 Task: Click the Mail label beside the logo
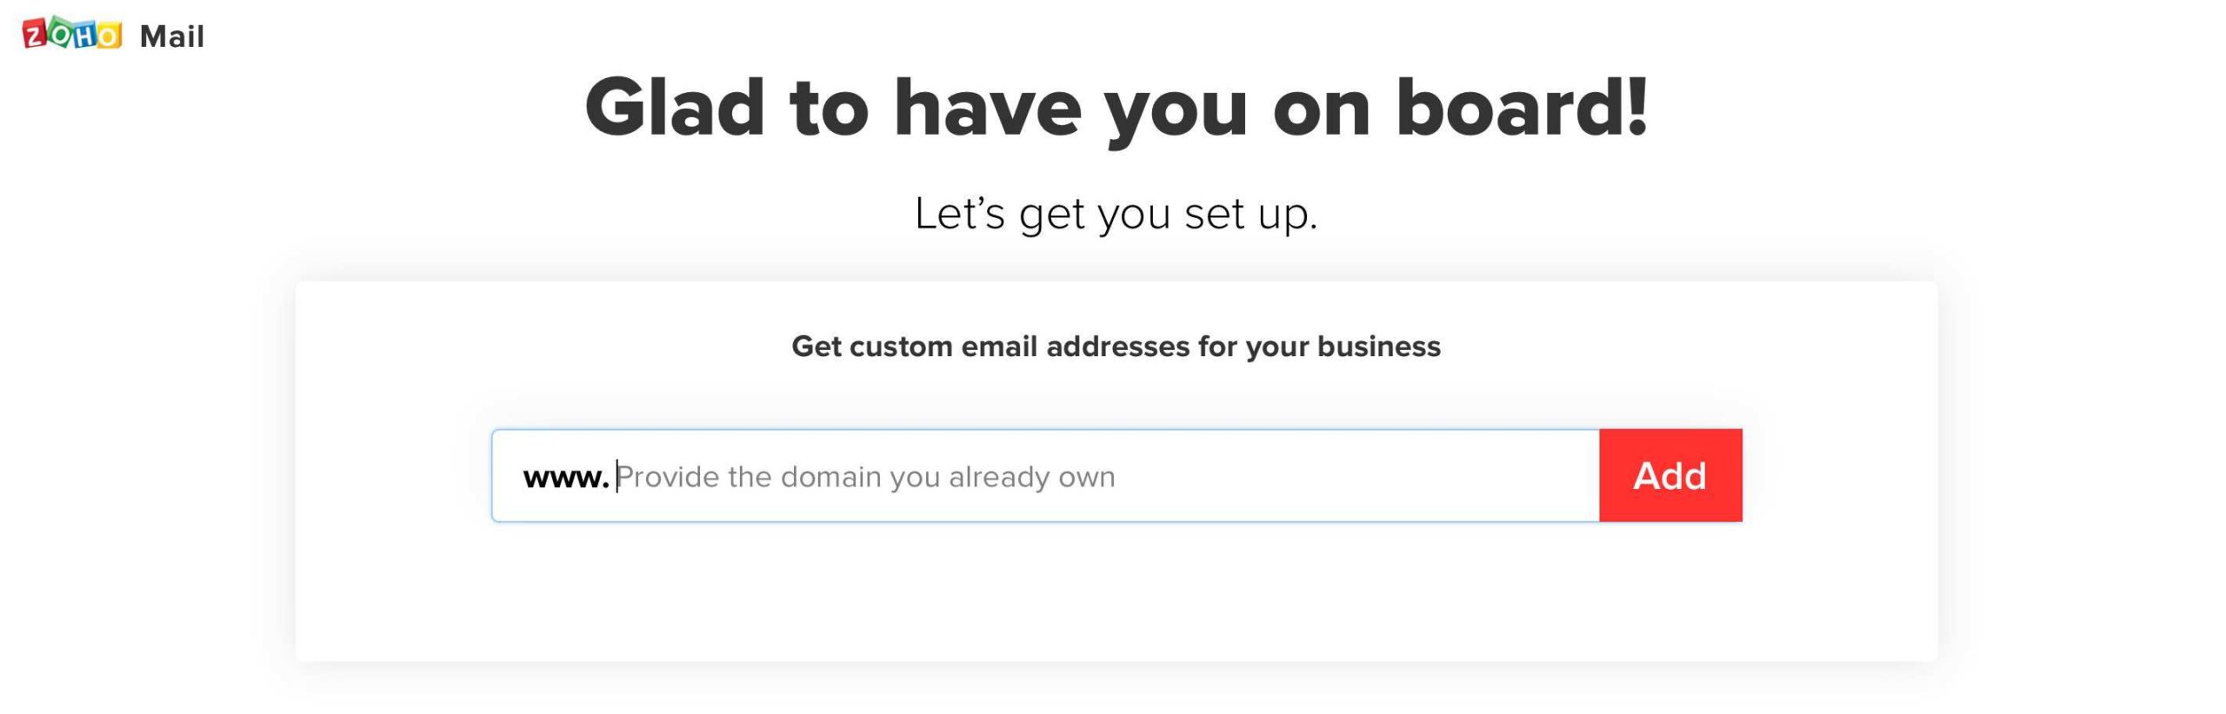(172, 36)
